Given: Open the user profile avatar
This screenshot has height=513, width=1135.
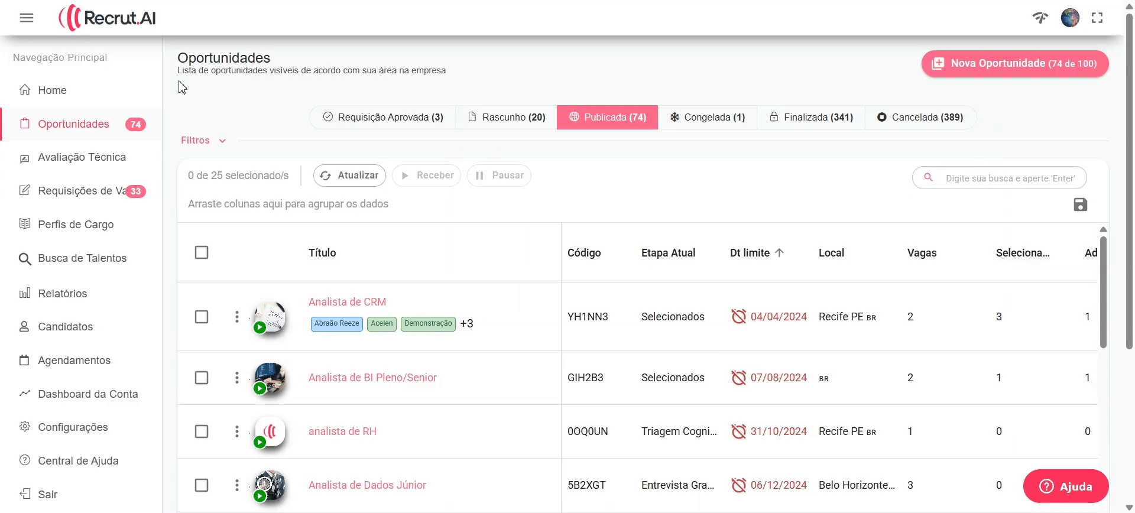Looking at the screenshot, I should pyautogui.click(x=1070, y=18).
